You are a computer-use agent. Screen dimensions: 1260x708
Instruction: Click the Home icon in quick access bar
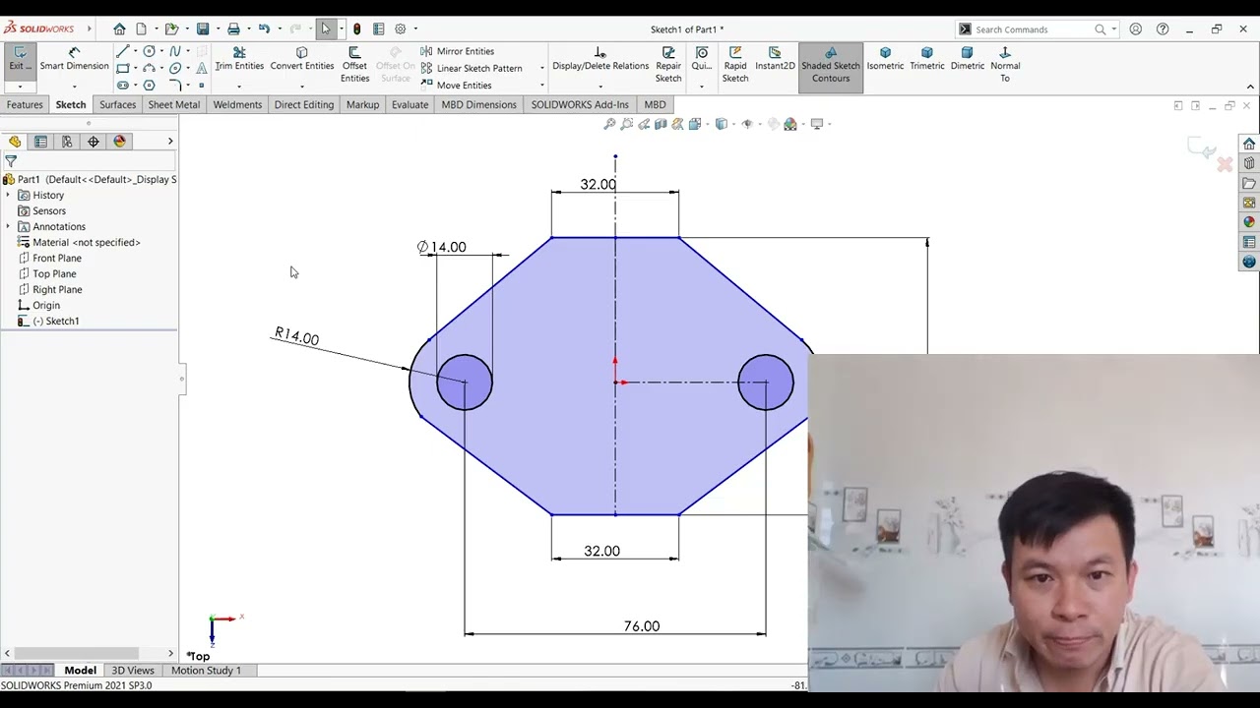pos(119,29)
